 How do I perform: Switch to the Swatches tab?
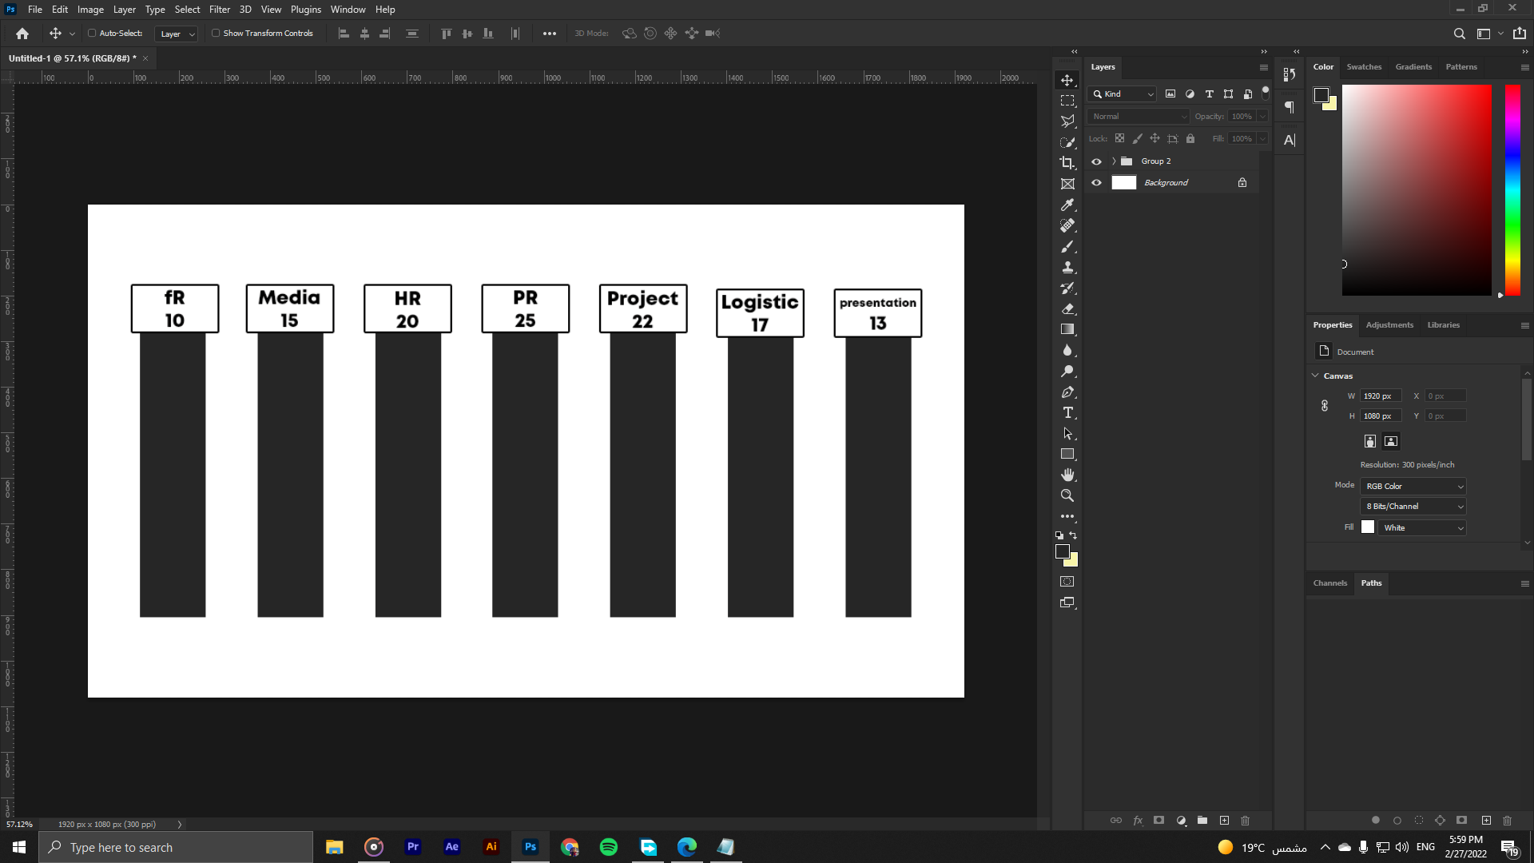pyautogui.click(x=1364, y=67)
